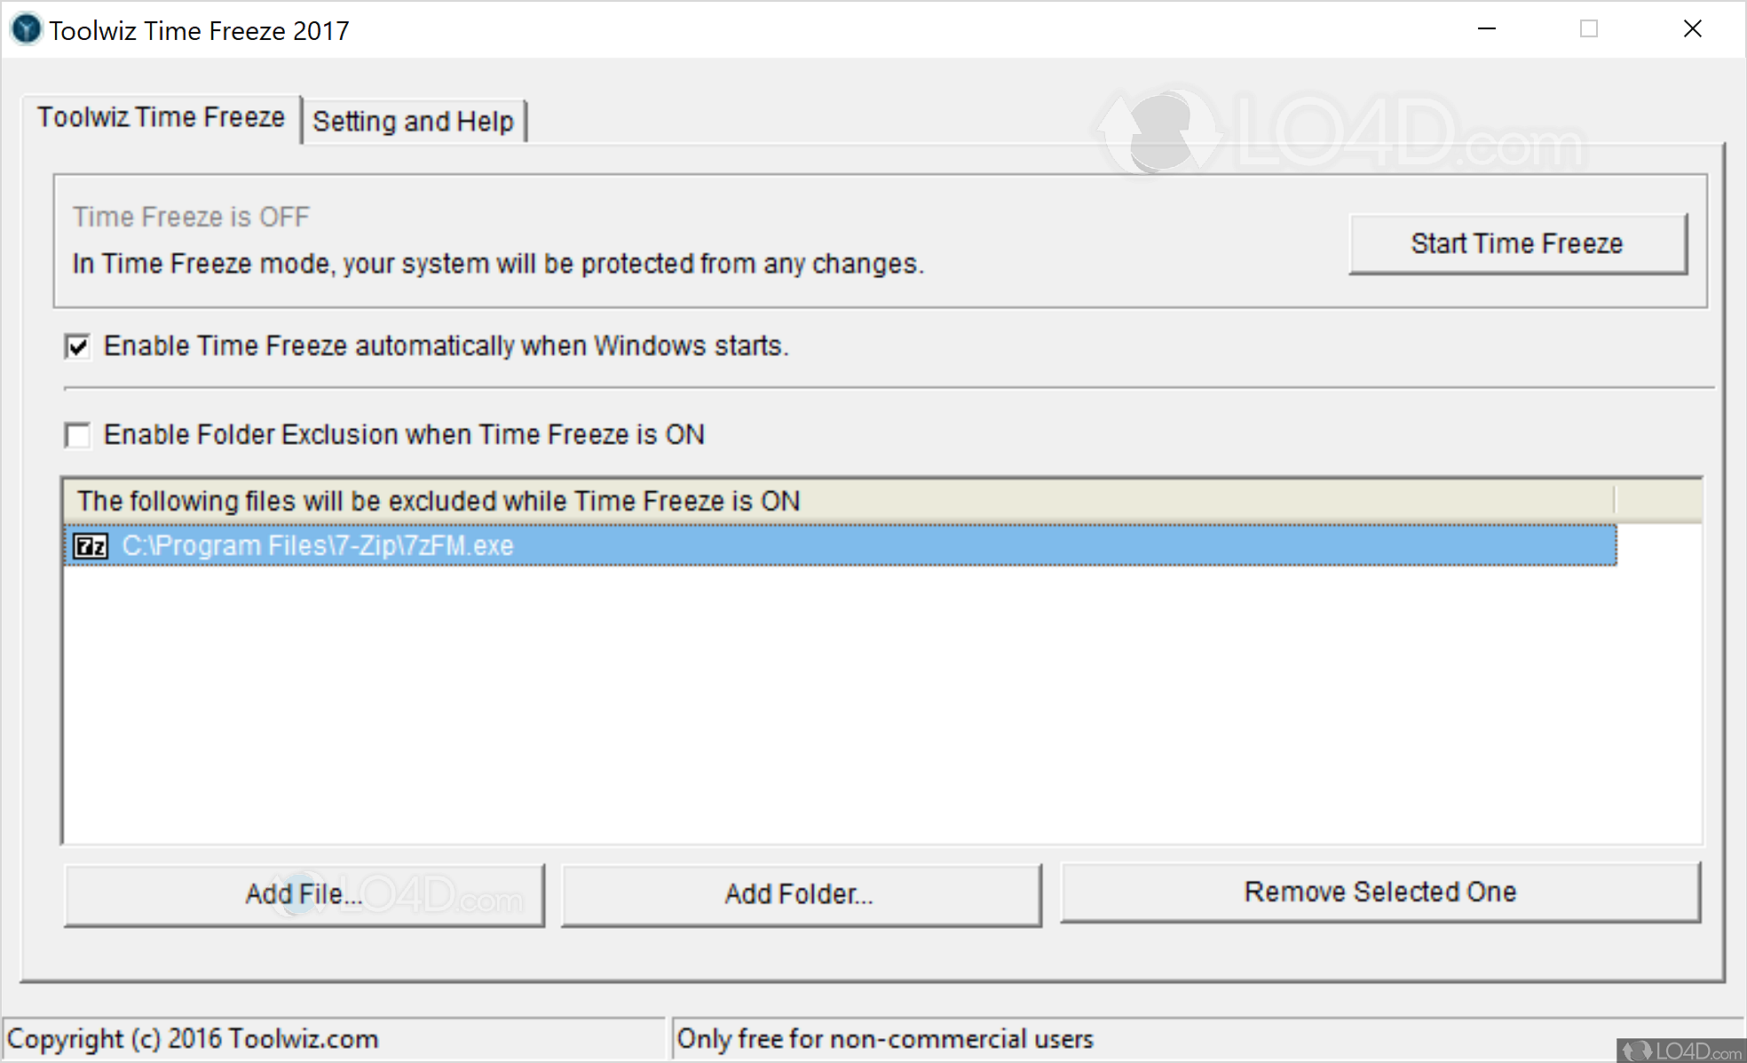The width and height of the screenshot is (1747, 1063).
Task: Click the Add File... button
Action: tap(304, 894)
